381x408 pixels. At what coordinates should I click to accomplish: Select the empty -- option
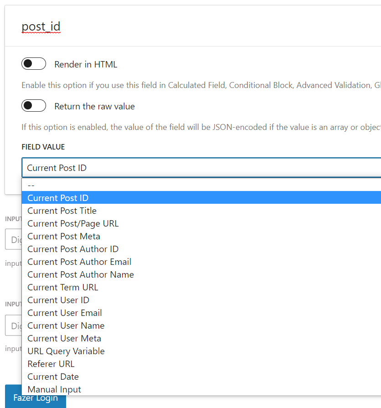pos(30,186)
